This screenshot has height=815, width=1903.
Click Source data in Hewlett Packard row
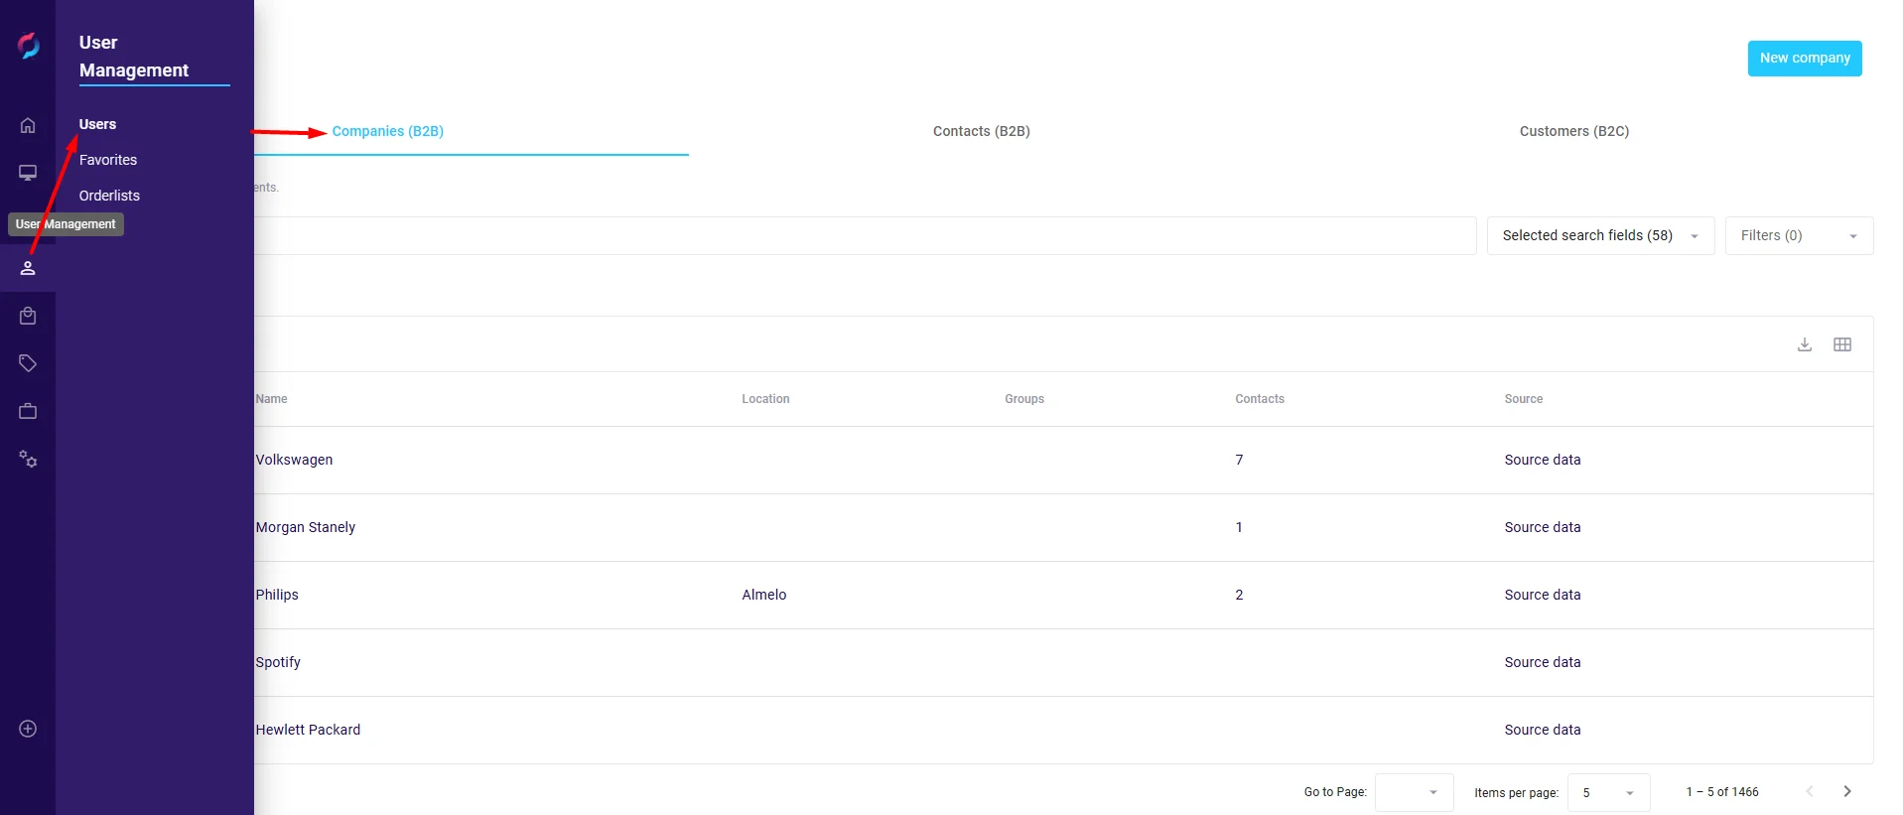coord(1543,730)
